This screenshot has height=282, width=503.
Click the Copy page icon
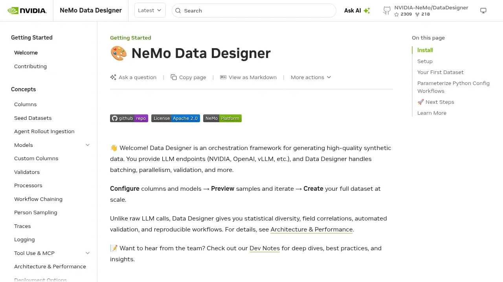(x=174, y=77)
